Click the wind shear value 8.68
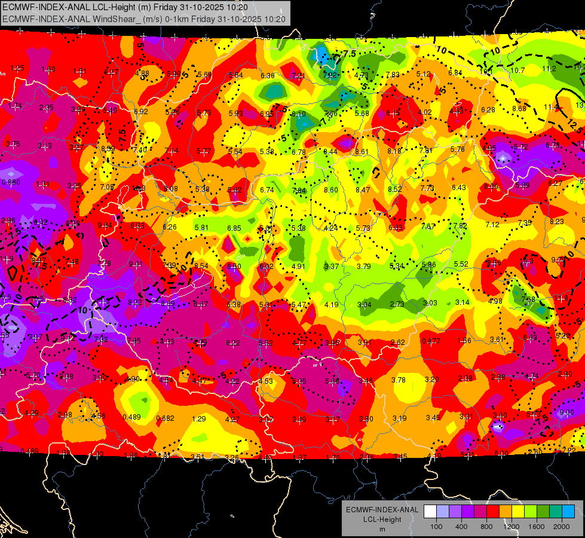585x538 pixels. [x=519, y=109]
